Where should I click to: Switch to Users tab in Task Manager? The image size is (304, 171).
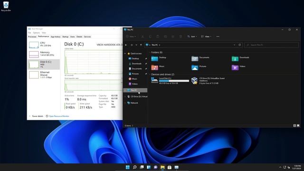(x=73, y=37)
